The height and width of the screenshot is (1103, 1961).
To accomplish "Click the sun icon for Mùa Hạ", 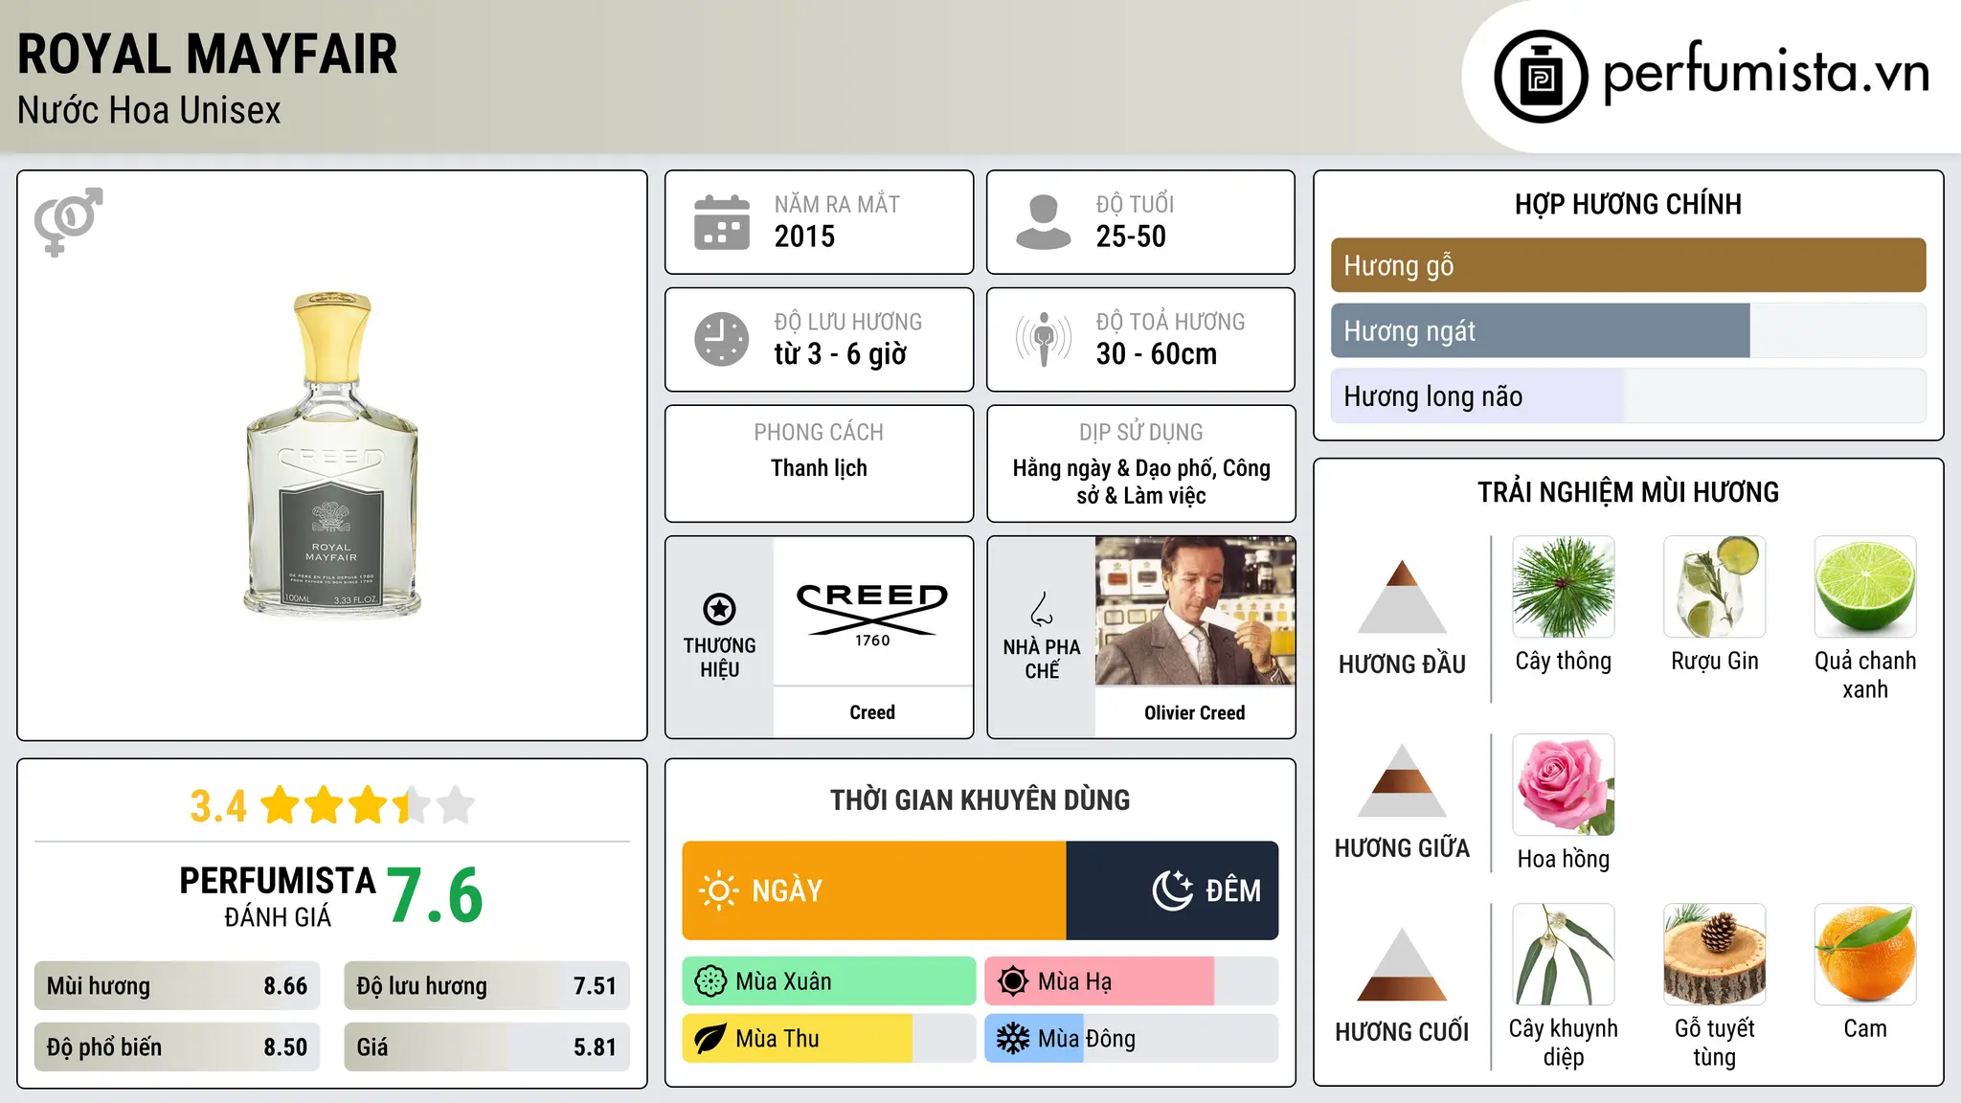I will 1013,981.
